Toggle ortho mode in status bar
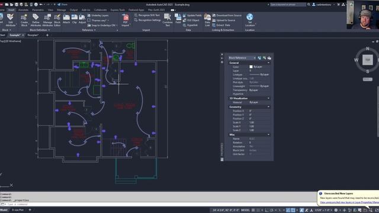 pyautogui.click(x=266, y=210)
